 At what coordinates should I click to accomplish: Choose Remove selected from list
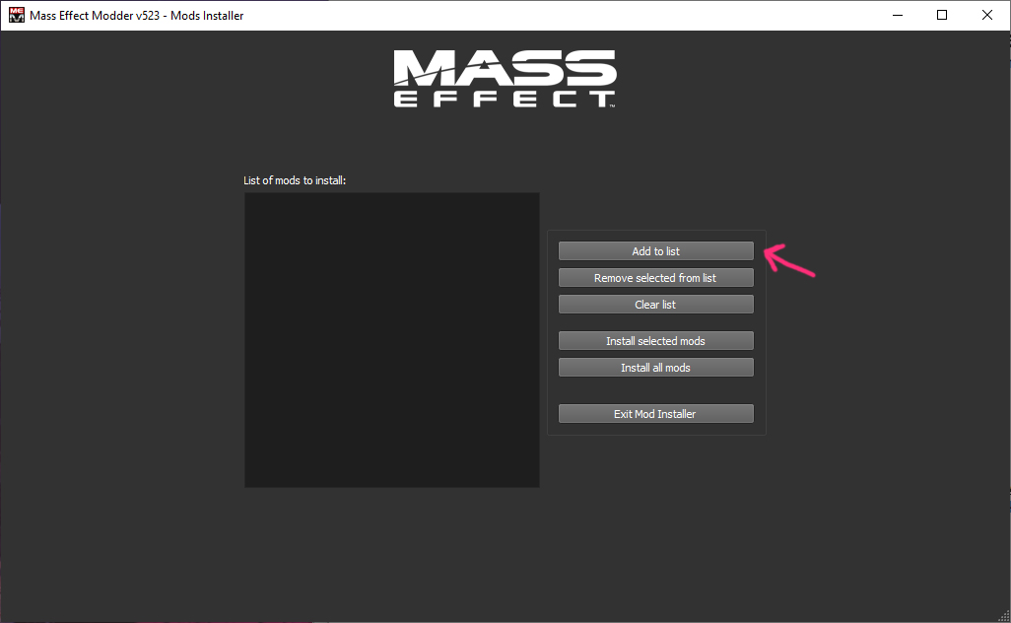tap(655, 278)
